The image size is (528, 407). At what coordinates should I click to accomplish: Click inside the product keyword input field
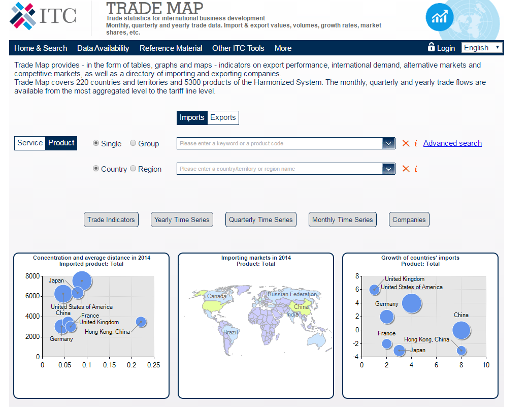[279, 143]
